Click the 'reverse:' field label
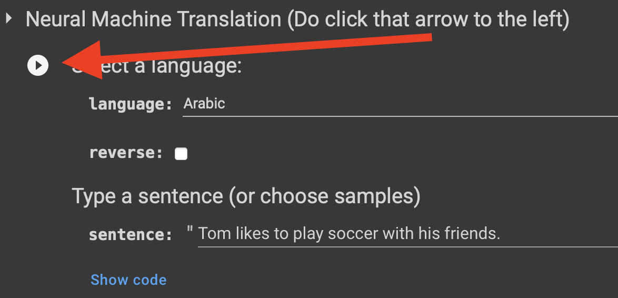The width and height of the screenshot is (618, 298). click(126, 153)
